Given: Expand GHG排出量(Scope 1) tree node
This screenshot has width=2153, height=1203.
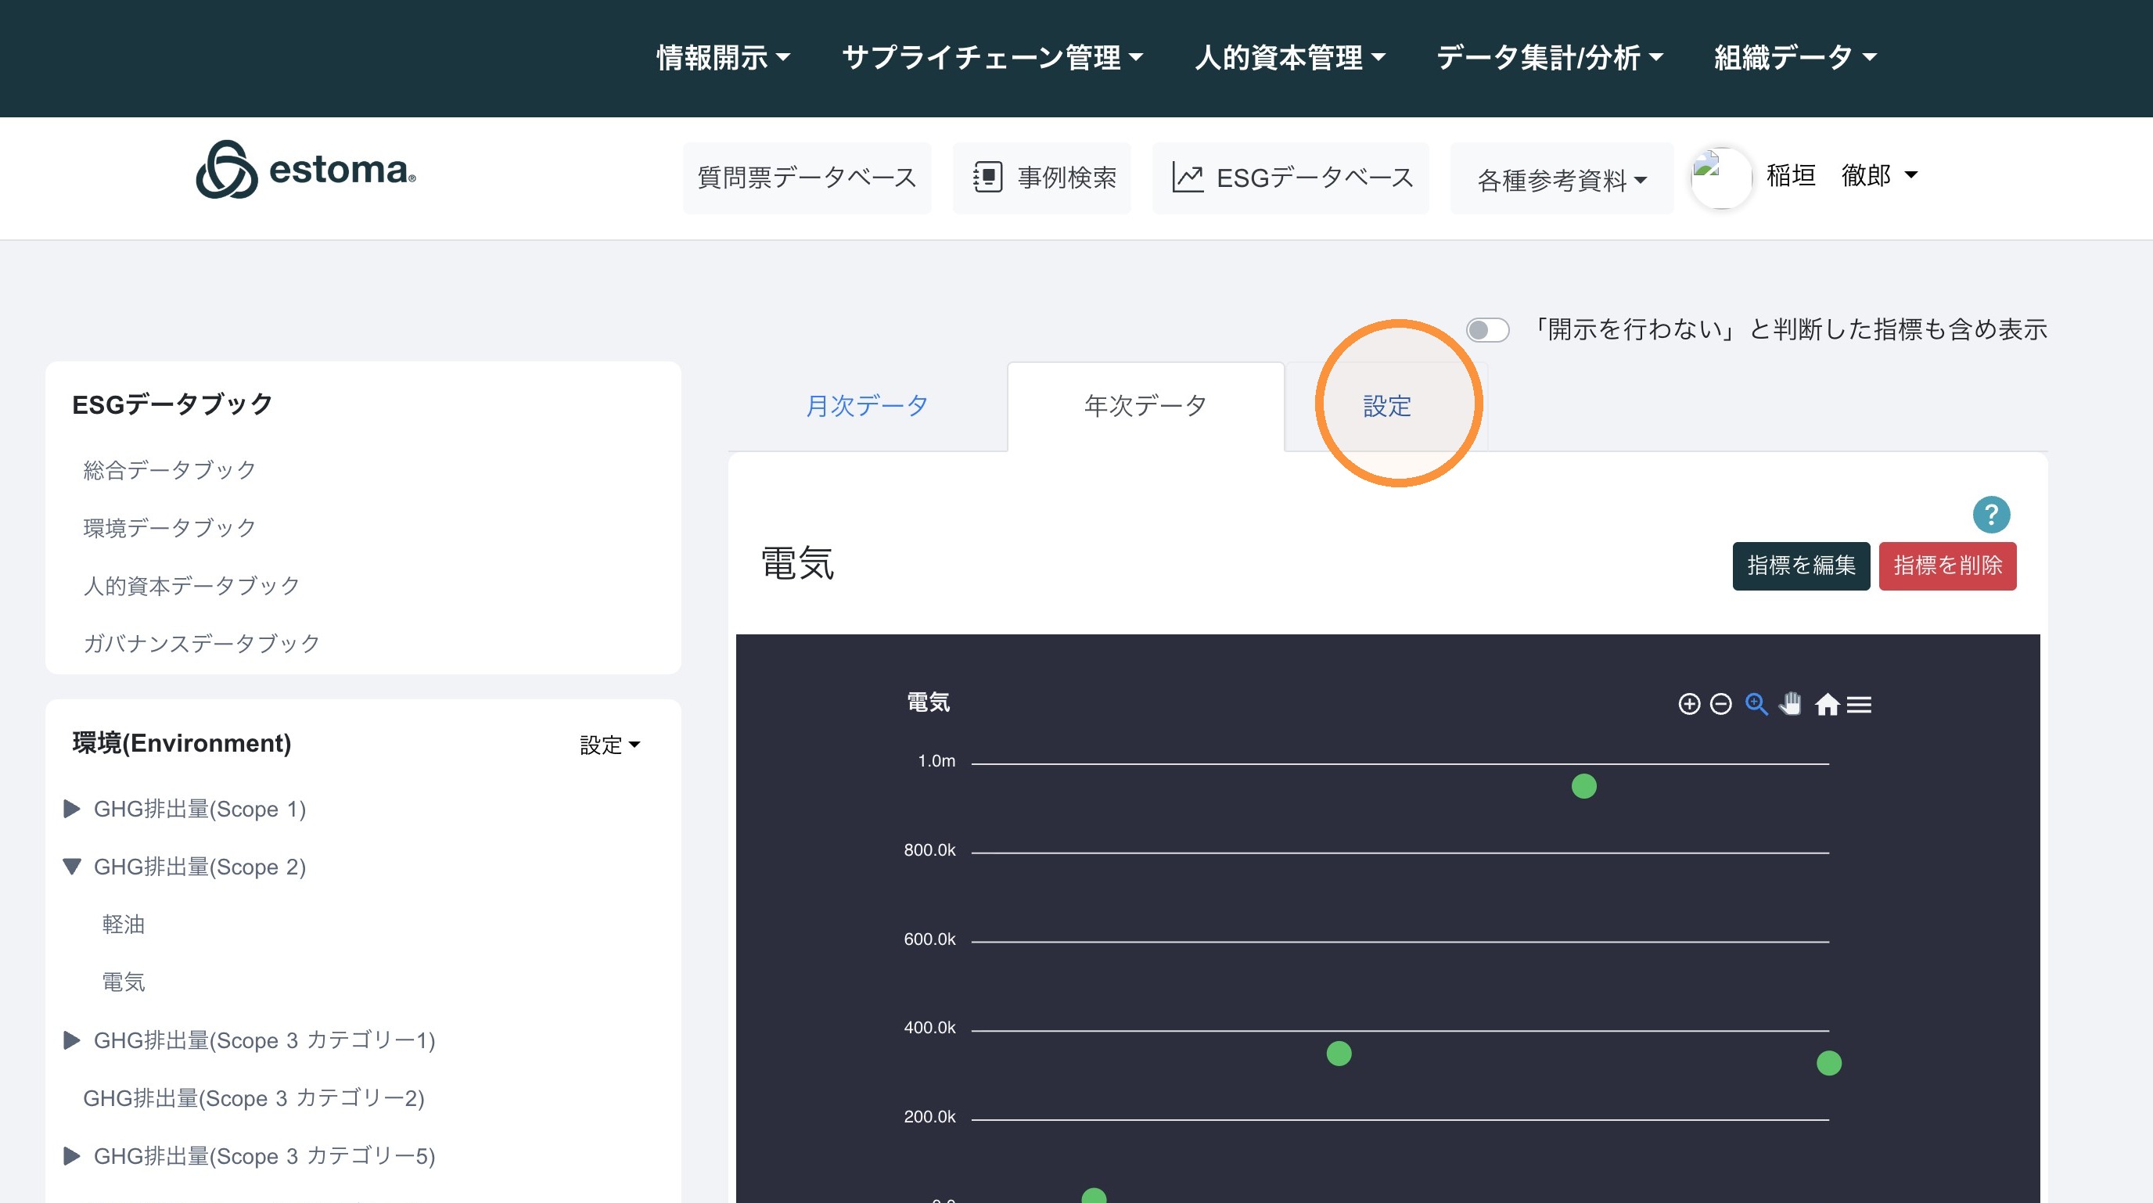Looking at the screenshot, I should coord(72,809).
